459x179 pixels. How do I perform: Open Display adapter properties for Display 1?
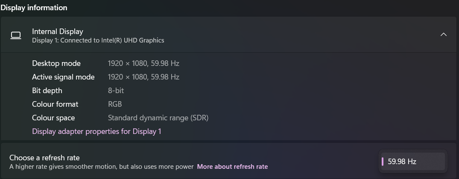click(96, 131)
